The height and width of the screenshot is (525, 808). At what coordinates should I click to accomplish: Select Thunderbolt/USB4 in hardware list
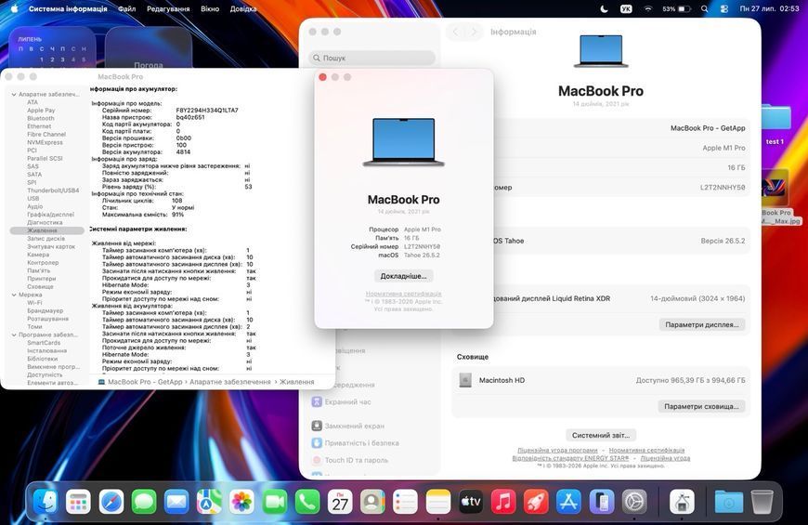[53, 190]
